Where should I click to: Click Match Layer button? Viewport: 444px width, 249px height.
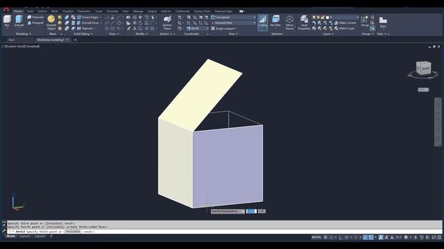pos(344,28)
